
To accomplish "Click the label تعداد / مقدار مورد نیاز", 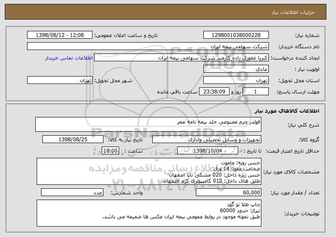I will click(295, 193).
